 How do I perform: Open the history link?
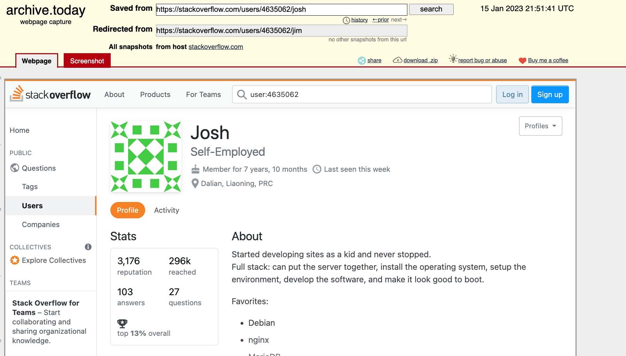click(x=359, y=20)
